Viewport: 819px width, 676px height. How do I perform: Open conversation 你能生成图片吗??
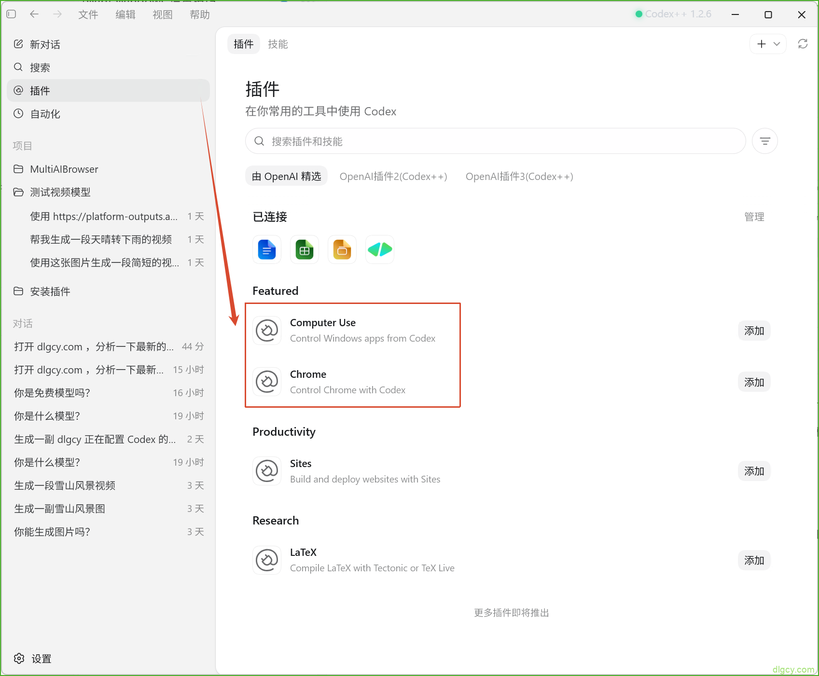[108, 532]
